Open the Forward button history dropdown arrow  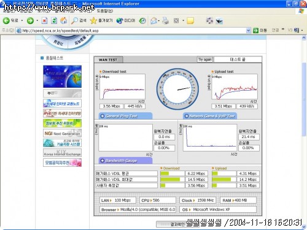[37, 21]
